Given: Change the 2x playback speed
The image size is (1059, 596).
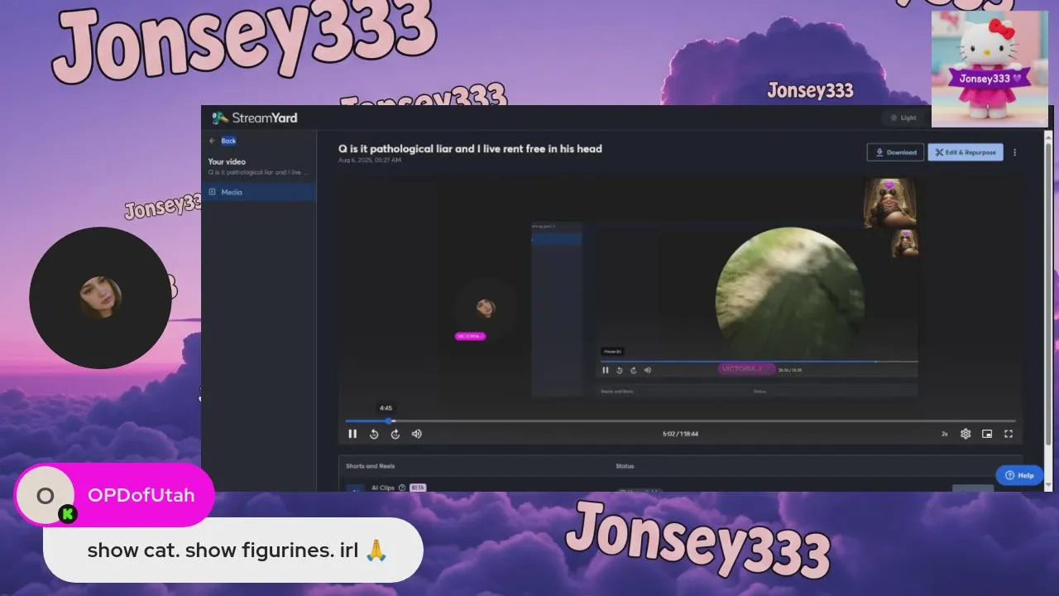Looking at the screenshot, I should 944,434.
